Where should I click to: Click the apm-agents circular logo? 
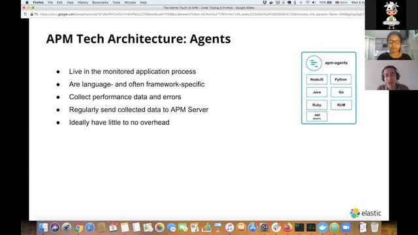click(x=313, y=63)
